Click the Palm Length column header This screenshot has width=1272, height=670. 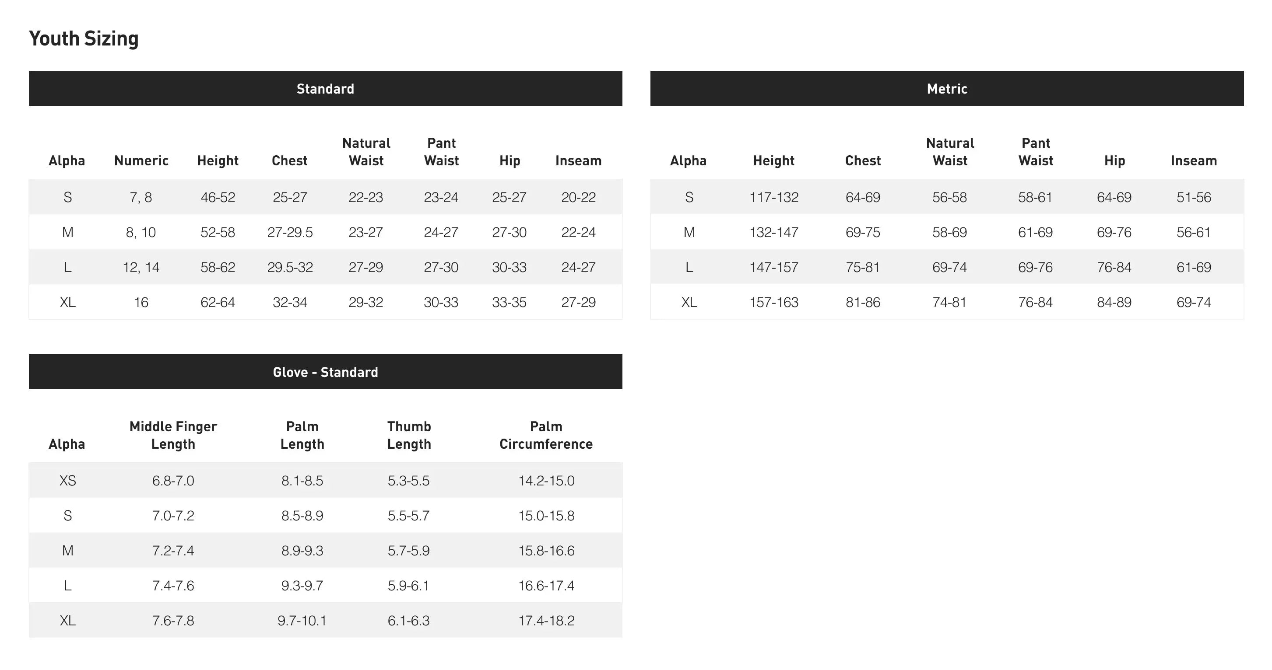302,435
